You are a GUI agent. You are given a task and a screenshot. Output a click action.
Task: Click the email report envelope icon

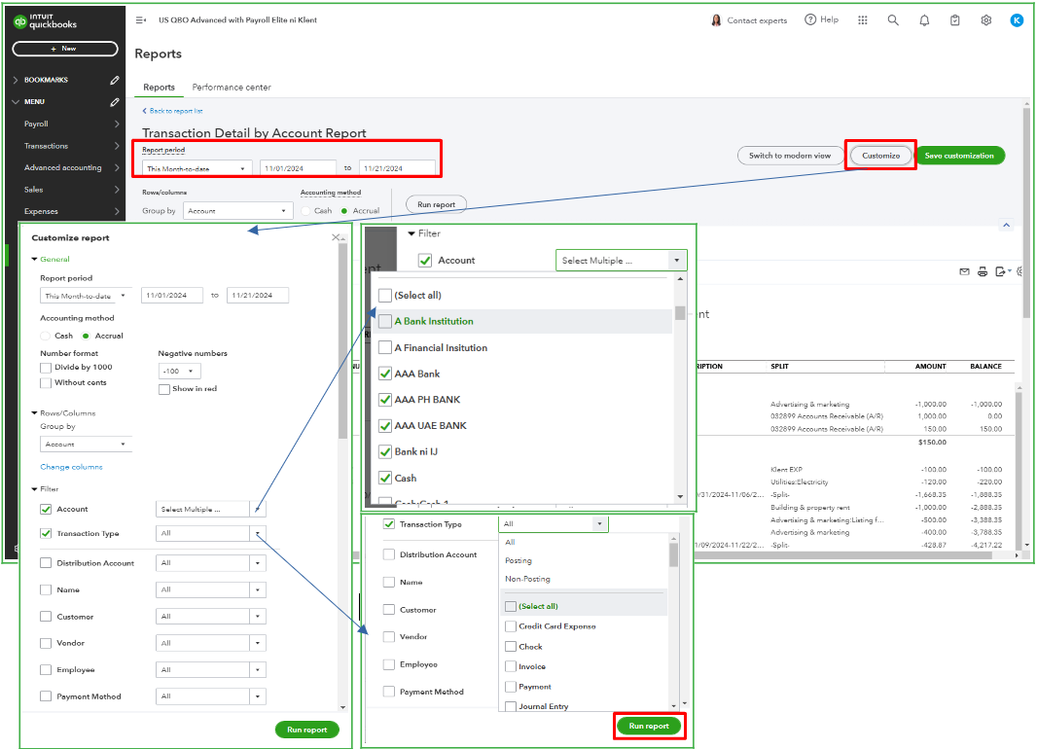(964, 271)
